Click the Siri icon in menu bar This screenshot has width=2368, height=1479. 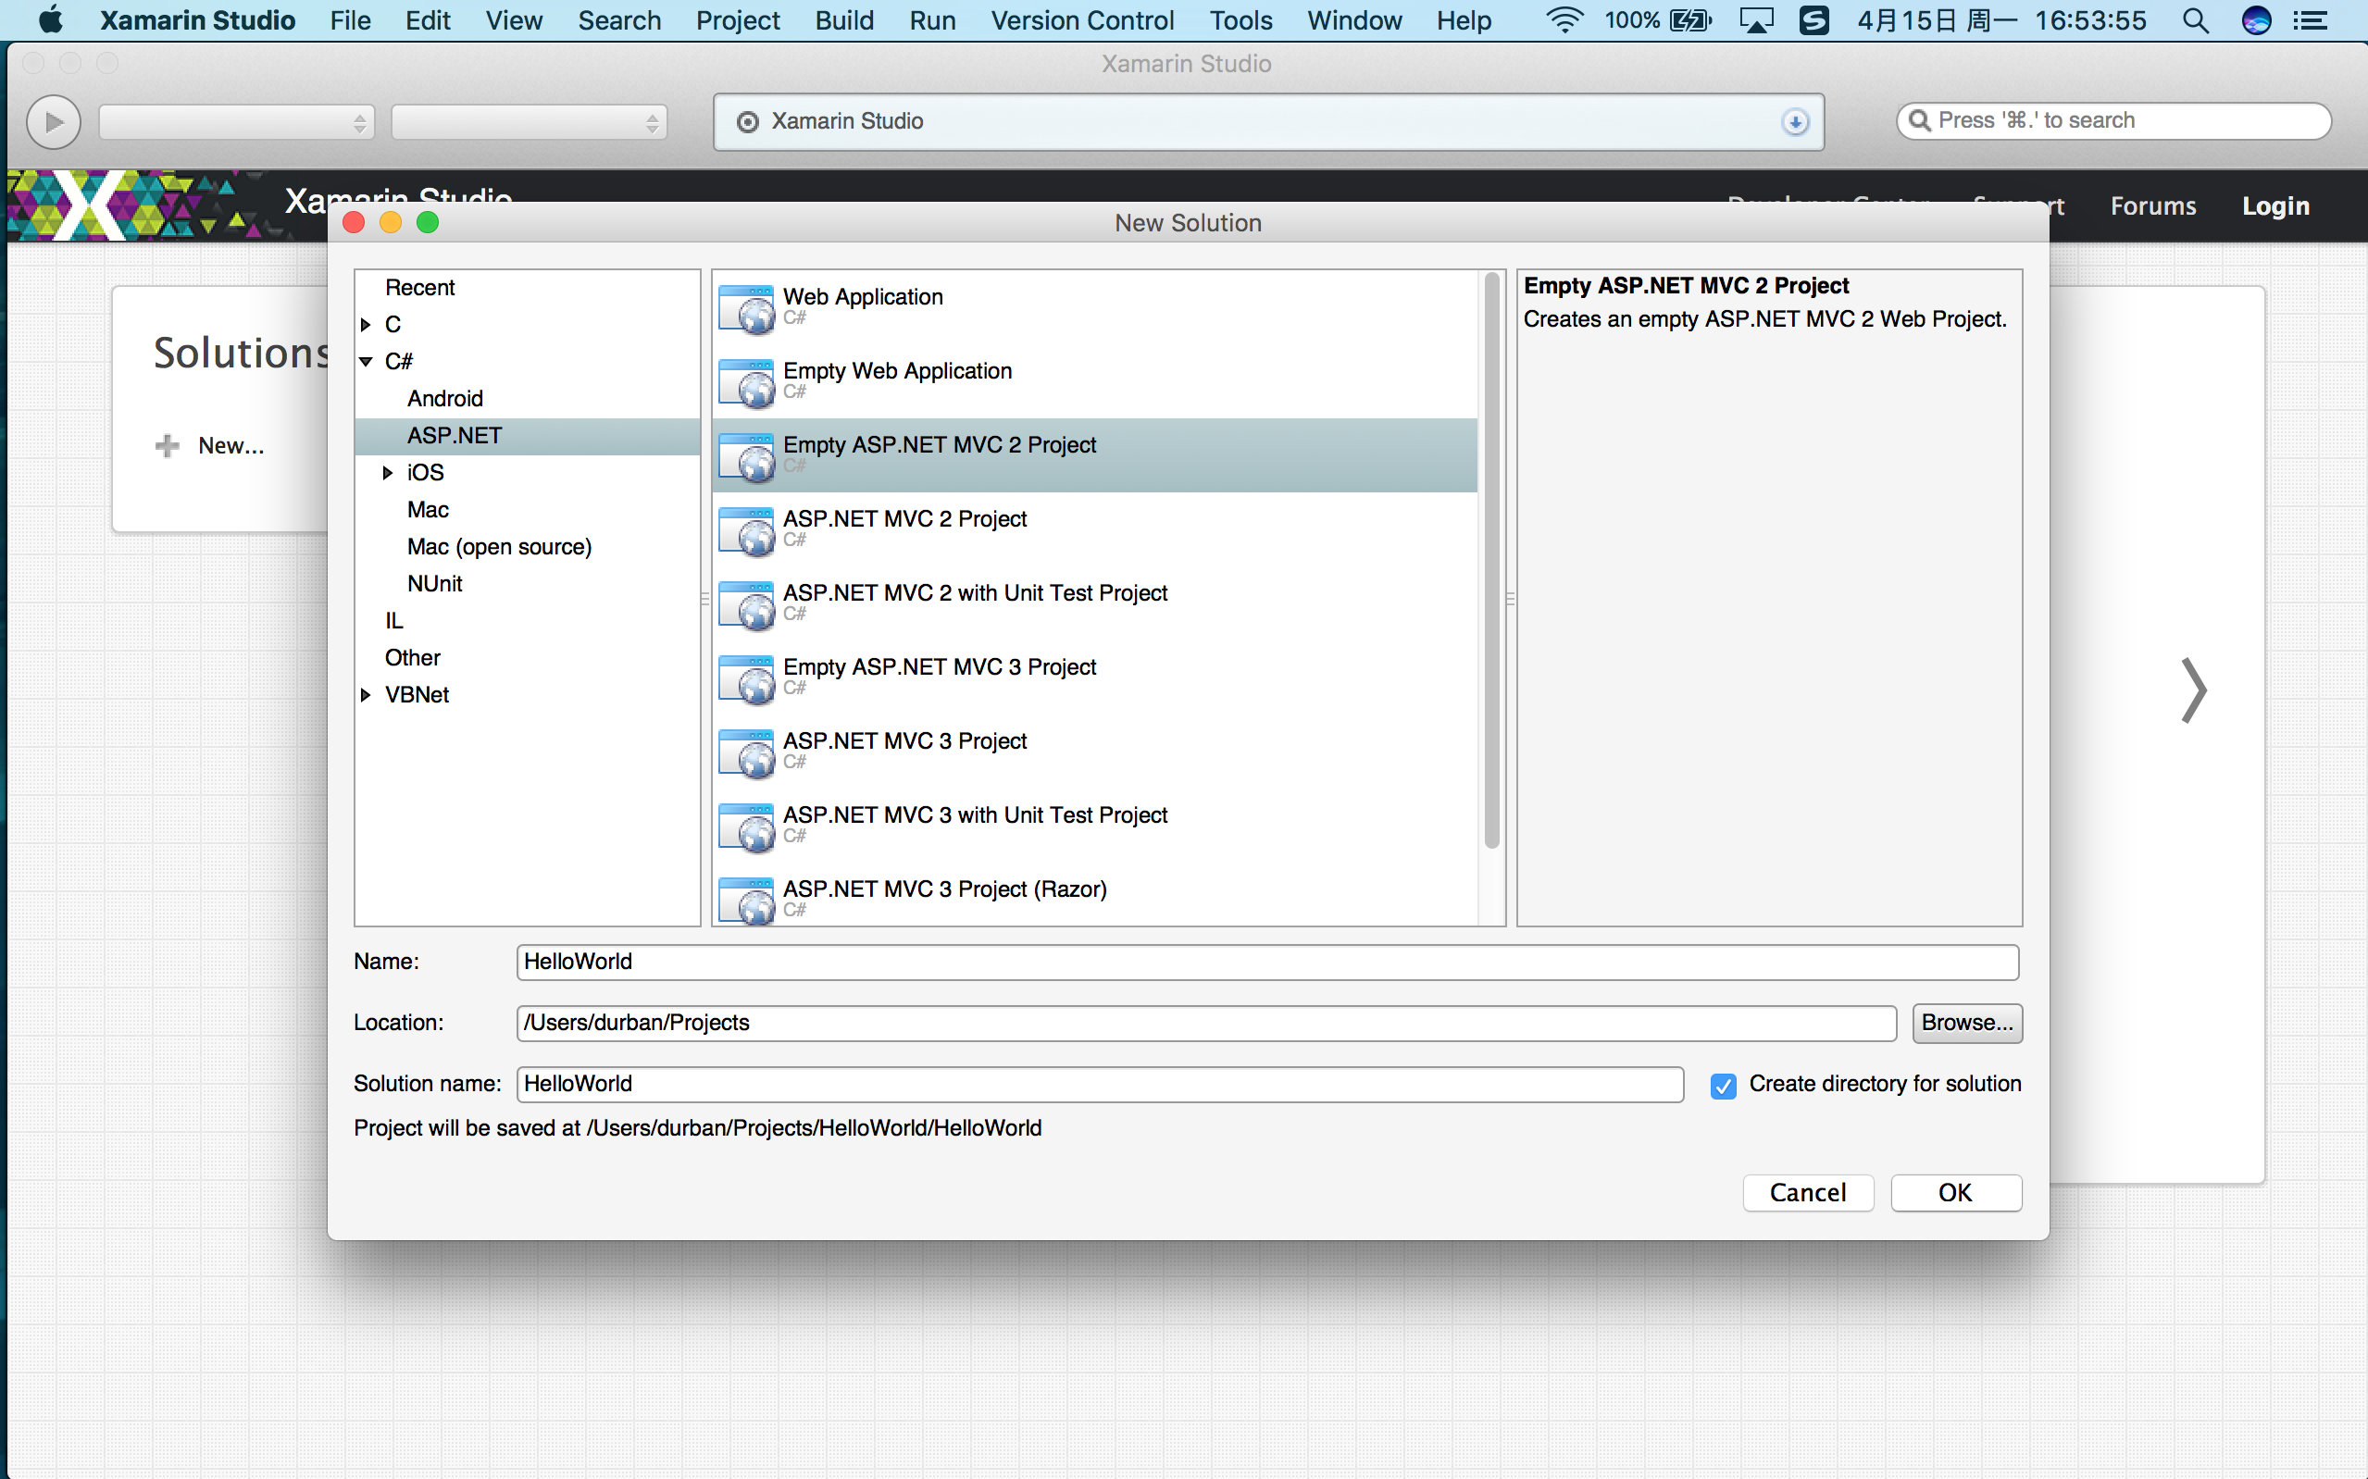(2255, 20)
